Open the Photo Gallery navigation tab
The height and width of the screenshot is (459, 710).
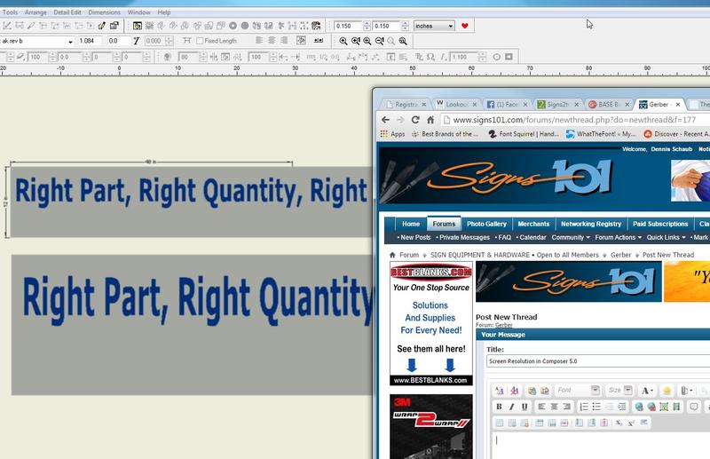click(486, 224)
